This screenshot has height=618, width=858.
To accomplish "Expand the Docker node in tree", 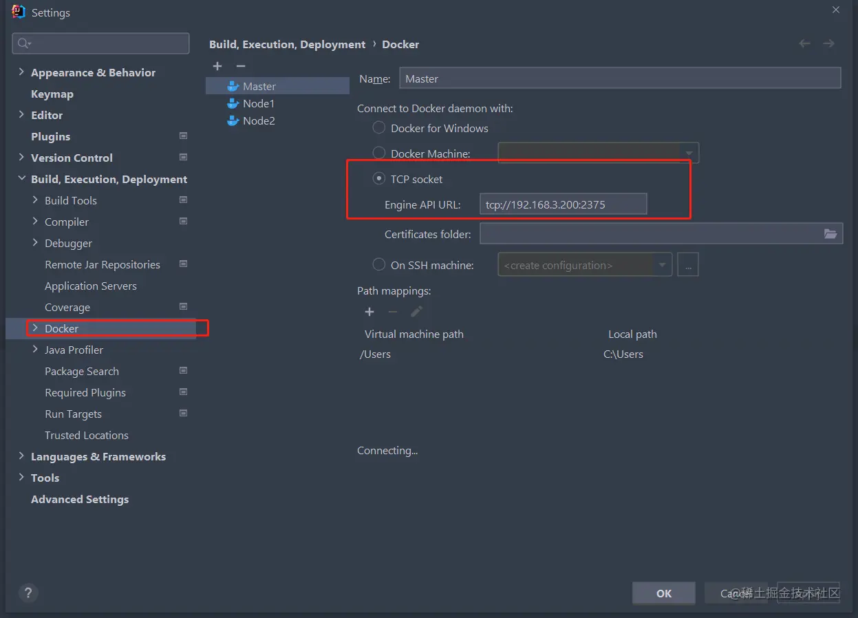I will [x=35, y=328].
